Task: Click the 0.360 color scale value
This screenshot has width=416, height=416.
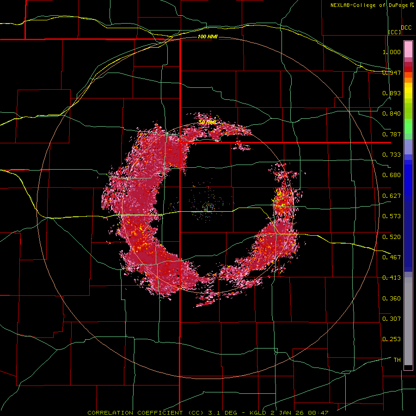Action: [x=392, y=299]
